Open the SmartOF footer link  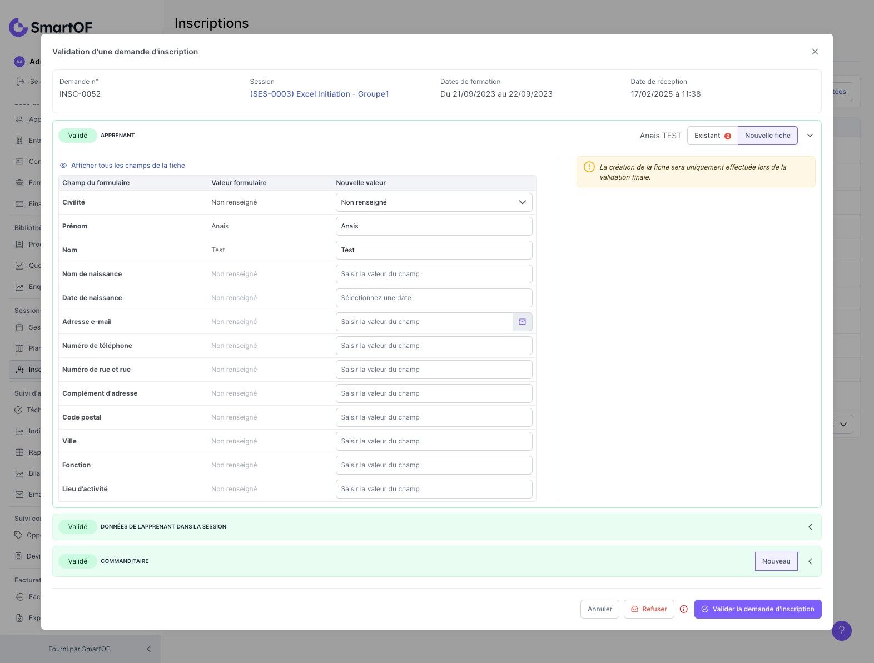tap(96, 649)
